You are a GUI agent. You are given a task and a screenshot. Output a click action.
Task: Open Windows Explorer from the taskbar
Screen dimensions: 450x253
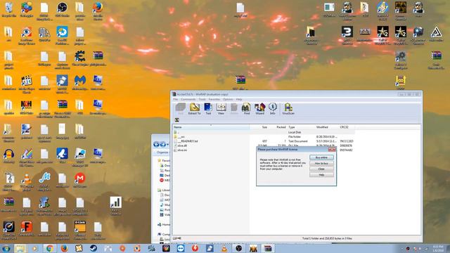[20, 248]
